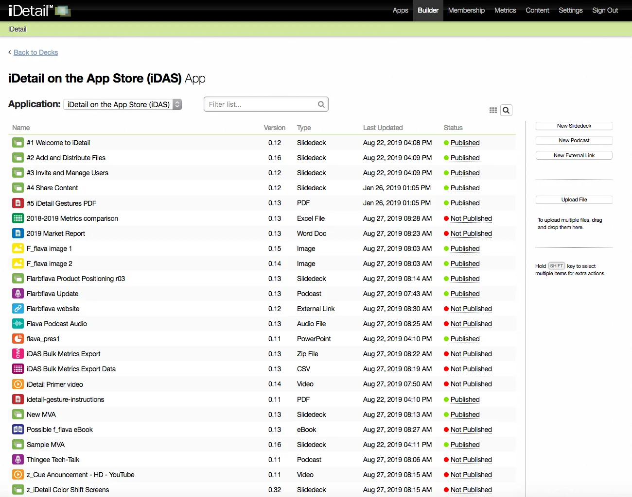This screenshot has height=497, width=632.
Task: Open the Membership menu
Action: 466,10
